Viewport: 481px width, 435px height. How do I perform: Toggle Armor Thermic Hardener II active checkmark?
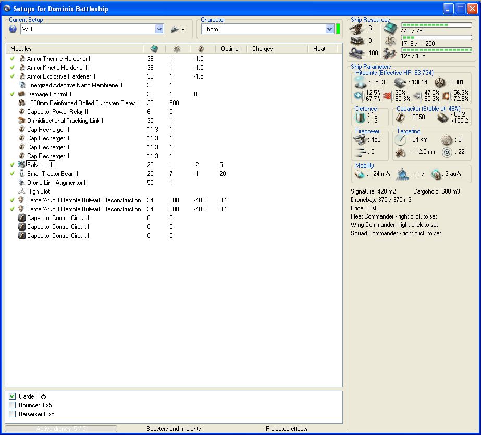[x=13, y=58]
